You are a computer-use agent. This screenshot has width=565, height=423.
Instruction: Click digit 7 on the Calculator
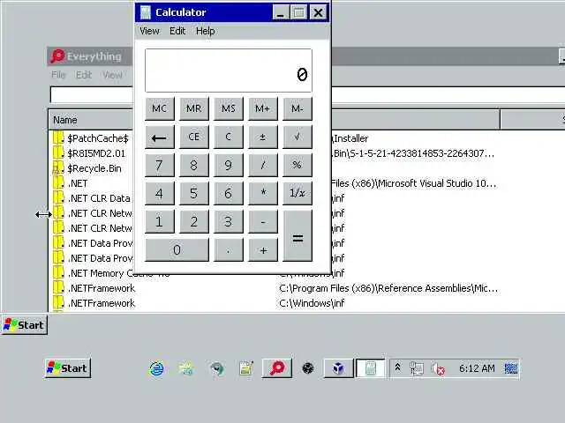159,165
